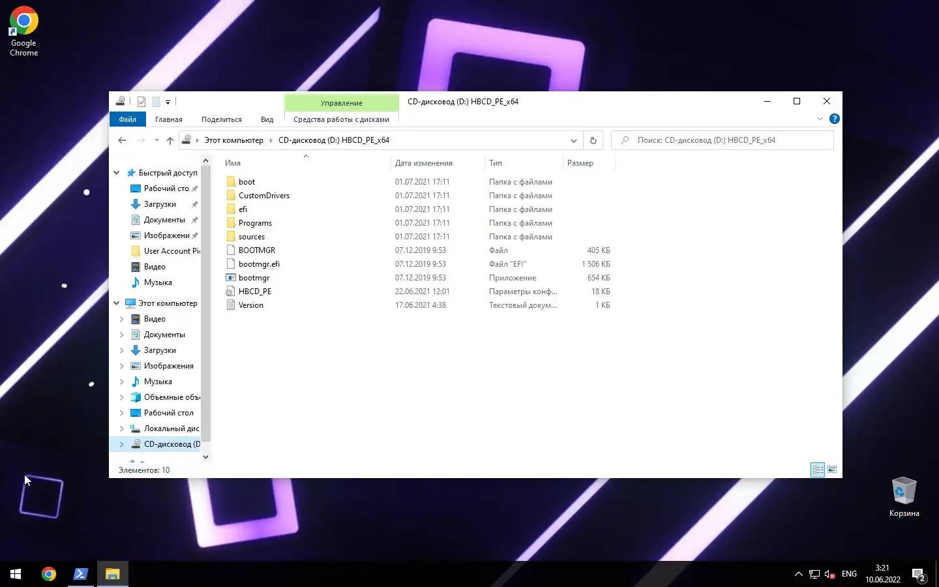Open the Recycle Bin (Корзина) desktop icon

click(x=904, y=497)
